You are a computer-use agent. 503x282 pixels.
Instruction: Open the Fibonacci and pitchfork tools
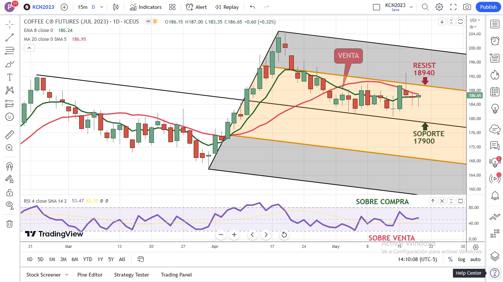10,51
